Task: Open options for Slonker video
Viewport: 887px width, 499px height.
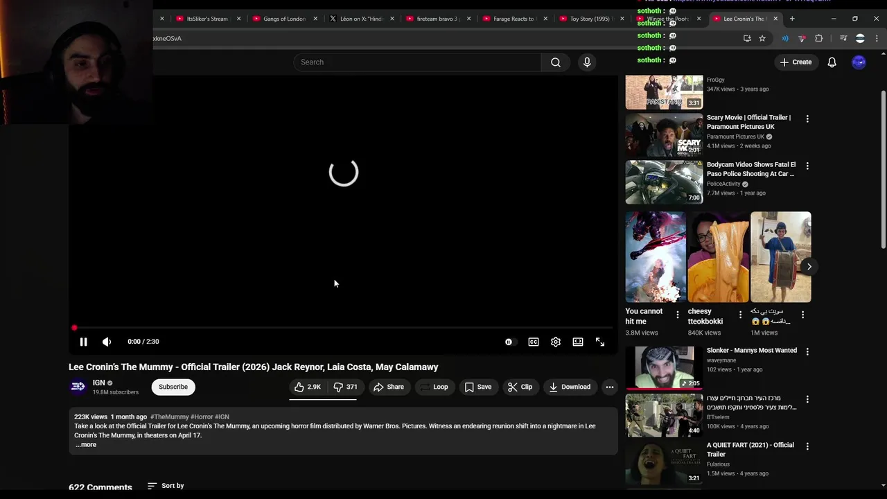Action: tap(807, 352)
